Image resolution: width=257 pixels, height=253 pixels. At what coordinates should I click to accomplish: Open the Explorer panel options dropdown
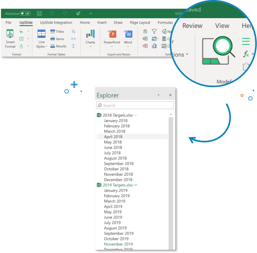pyautogui.click(x=158, y=95)
